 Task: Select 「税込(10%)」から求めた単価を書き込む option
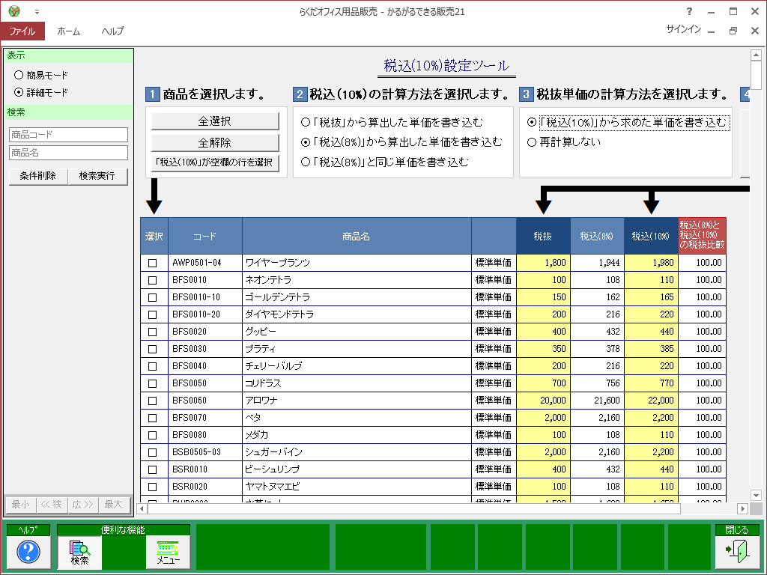point(532,122)
